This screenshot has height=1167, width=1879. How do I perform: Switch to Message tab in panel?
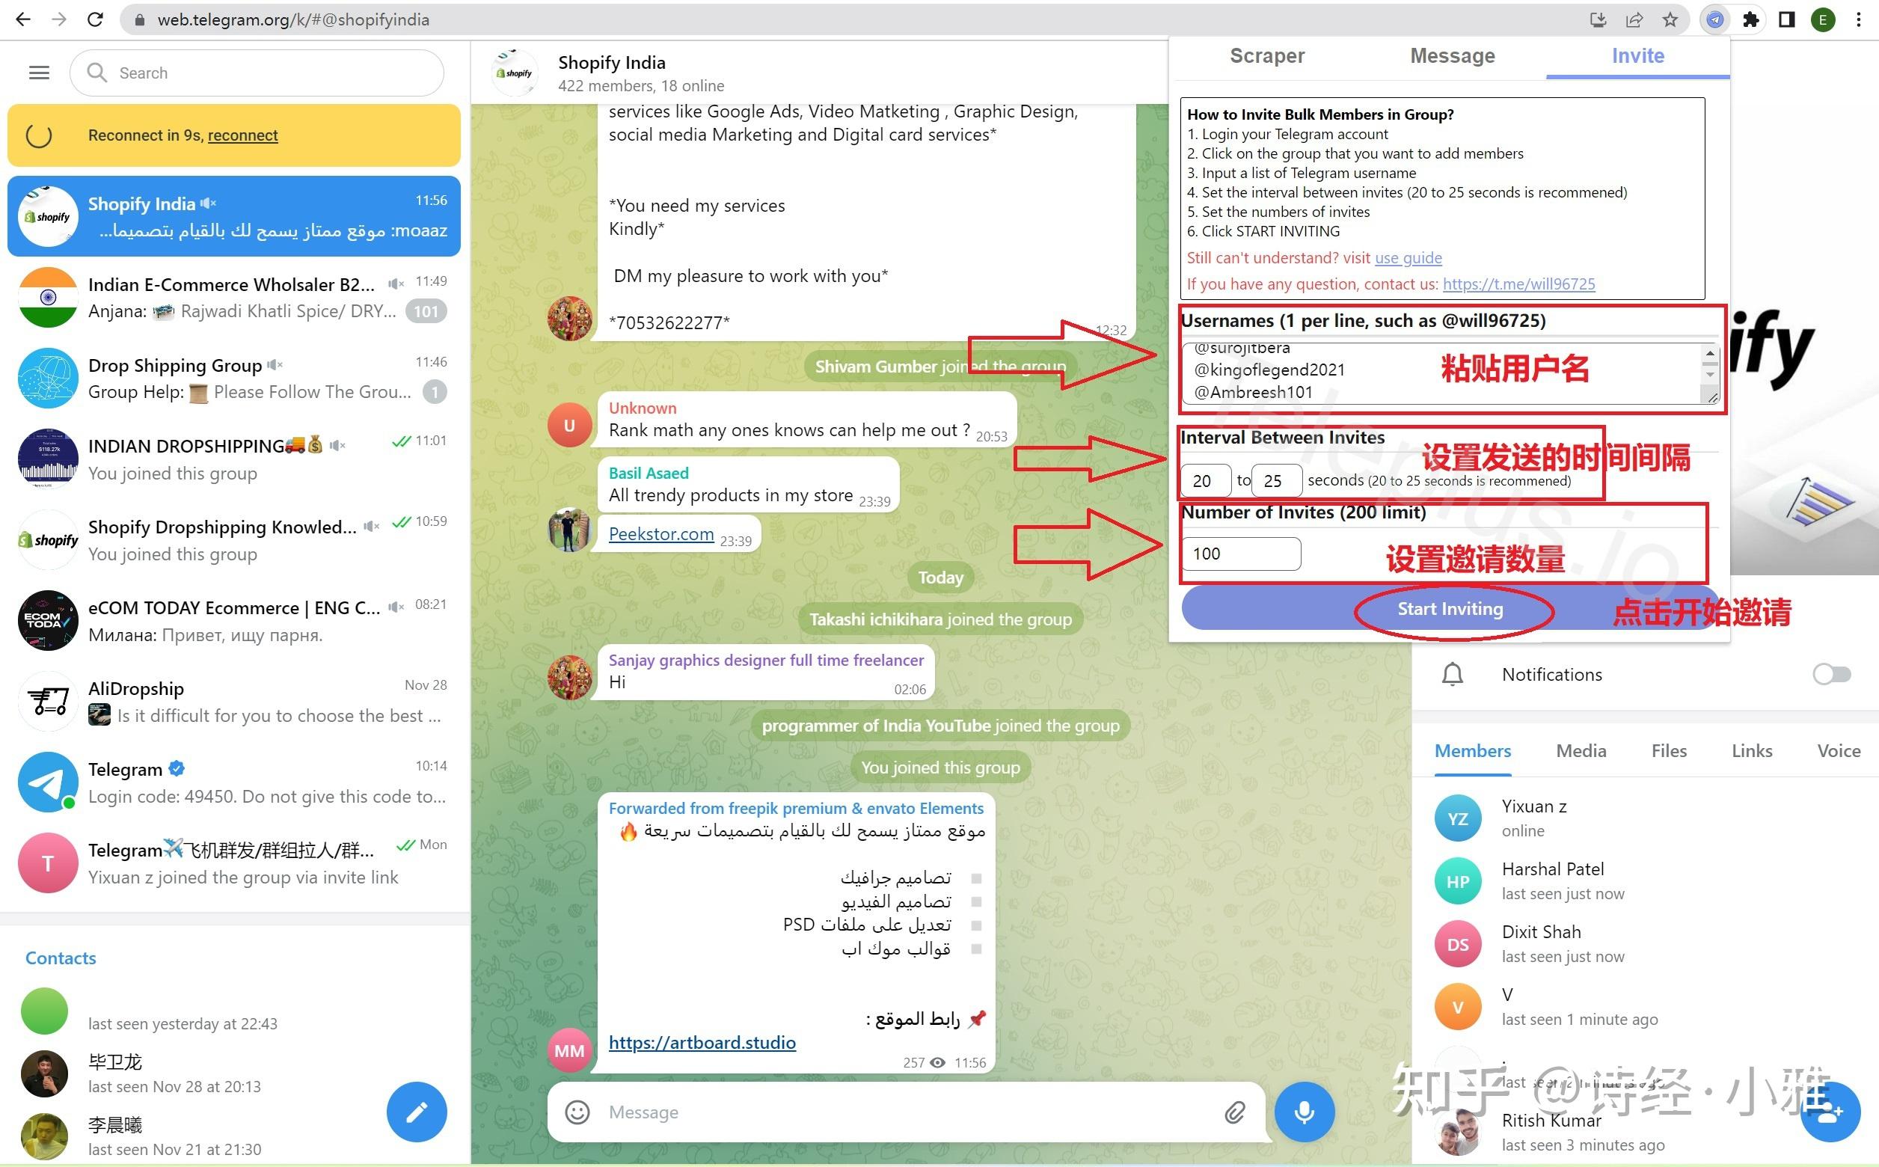pyautogui.click(x=1452, y=55)
